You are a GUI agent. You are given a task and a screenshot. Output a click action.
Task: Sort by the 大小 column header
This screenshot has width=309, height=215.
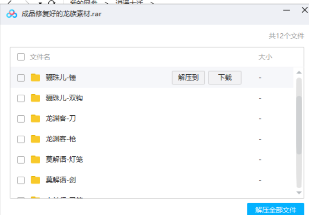tap(265, 57)
